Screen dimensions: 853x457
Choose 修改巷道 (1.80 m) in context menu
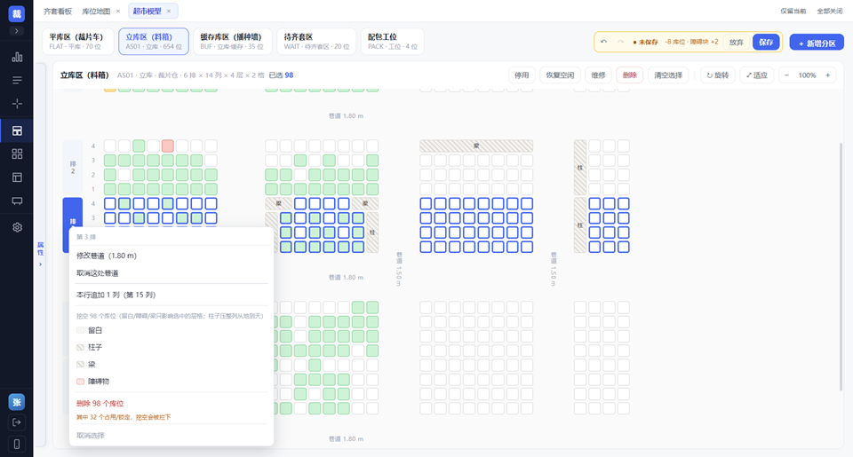(171, 256)
